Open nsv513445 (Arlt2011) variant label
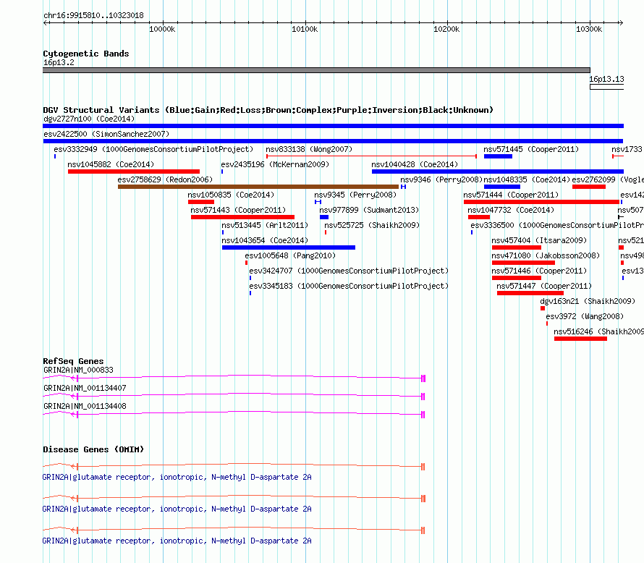The image size is (644, 563). 265,225
